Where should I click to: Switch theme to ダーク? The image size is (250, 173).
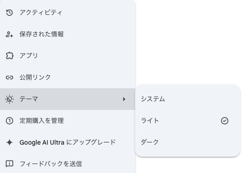click(188, 142)
